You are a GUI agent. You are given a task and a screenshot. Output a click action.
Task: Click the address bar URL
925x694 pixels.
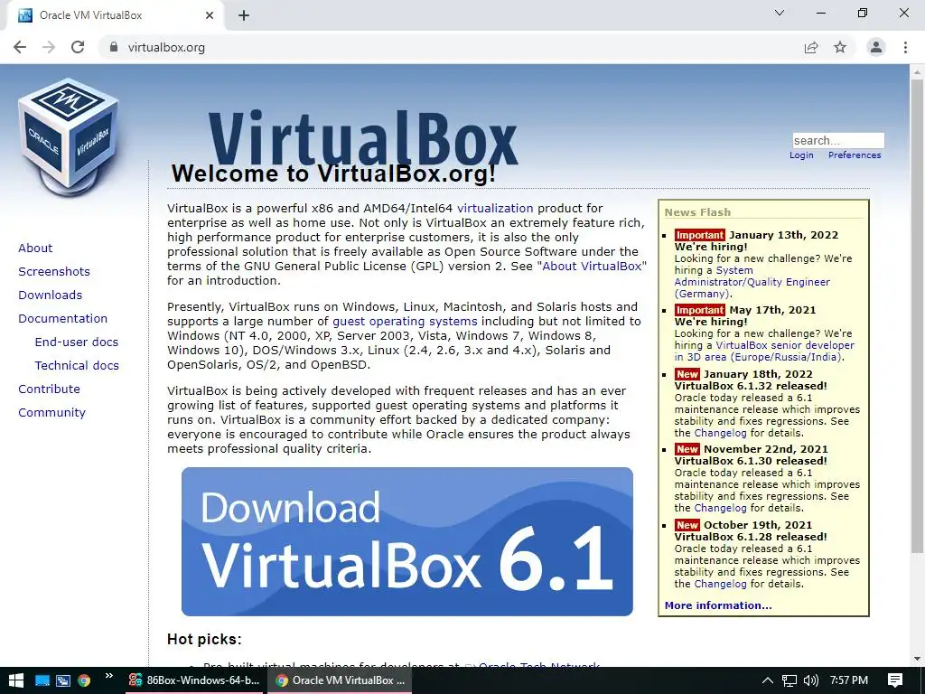[x=166, y=47]
